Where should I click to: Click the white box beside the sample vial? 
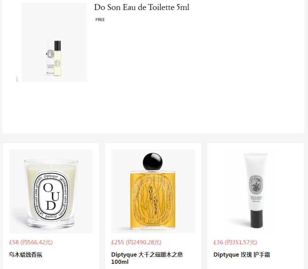coord(50,56)
